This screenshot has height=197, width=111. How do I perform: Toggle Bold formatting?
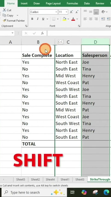tap(32, 19)
